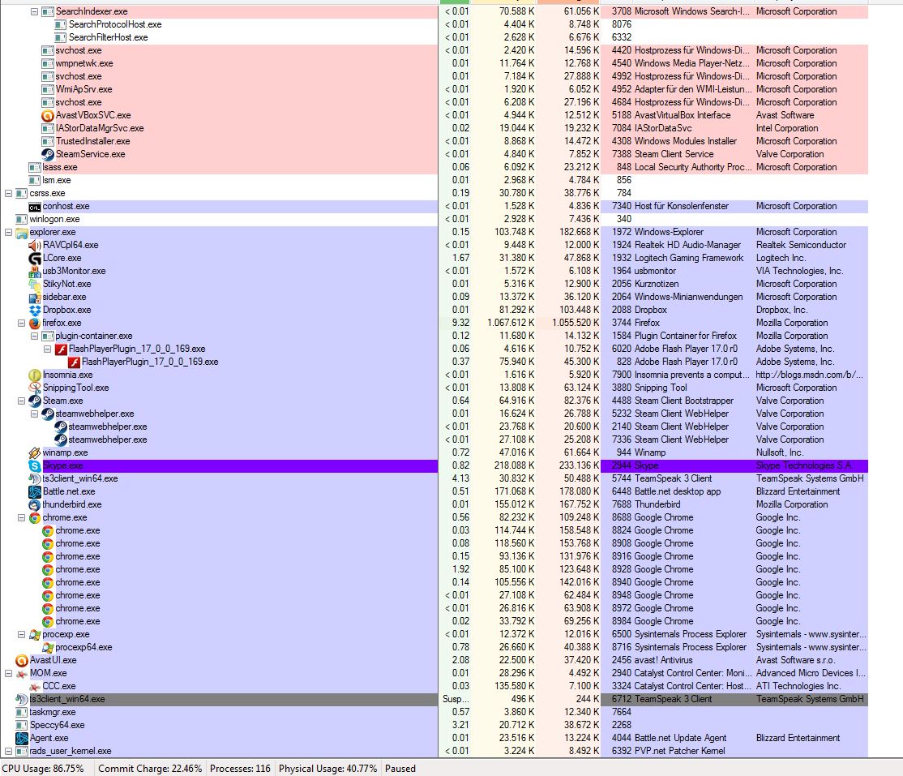Screen dimensions: 903x776
Task: Click Commit Charge 22.46% status entry
Action: 150,769
